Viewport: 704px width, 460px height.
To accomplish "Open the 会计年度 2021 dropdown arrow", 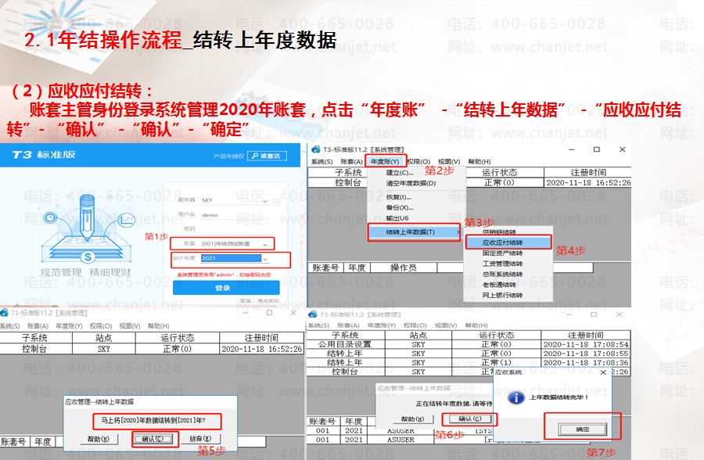I will [x=265, y=259].
